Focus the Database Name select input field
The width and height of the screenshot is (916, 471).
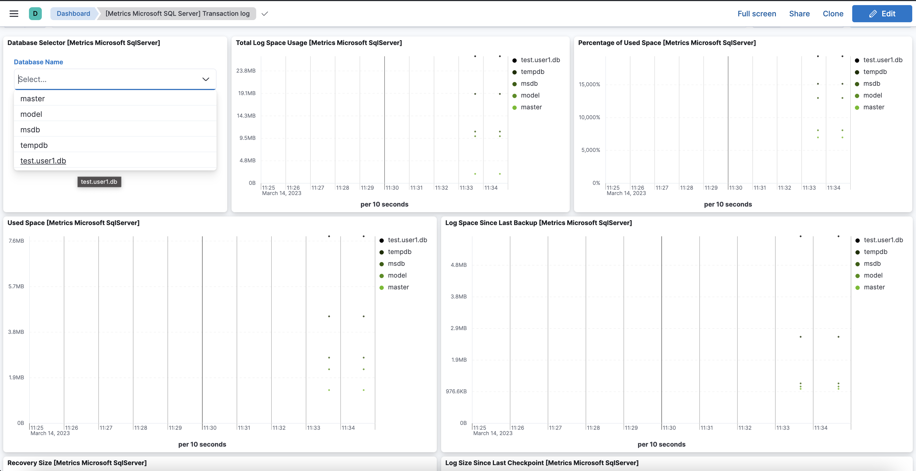click(x=107, y=79)
